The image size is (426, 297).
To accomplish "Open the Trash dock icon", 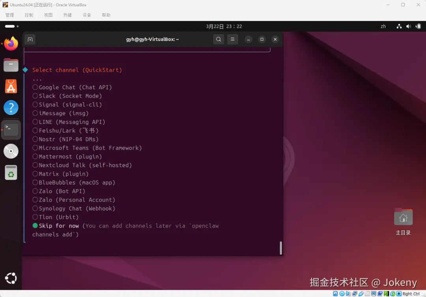I will click(11, 172).
